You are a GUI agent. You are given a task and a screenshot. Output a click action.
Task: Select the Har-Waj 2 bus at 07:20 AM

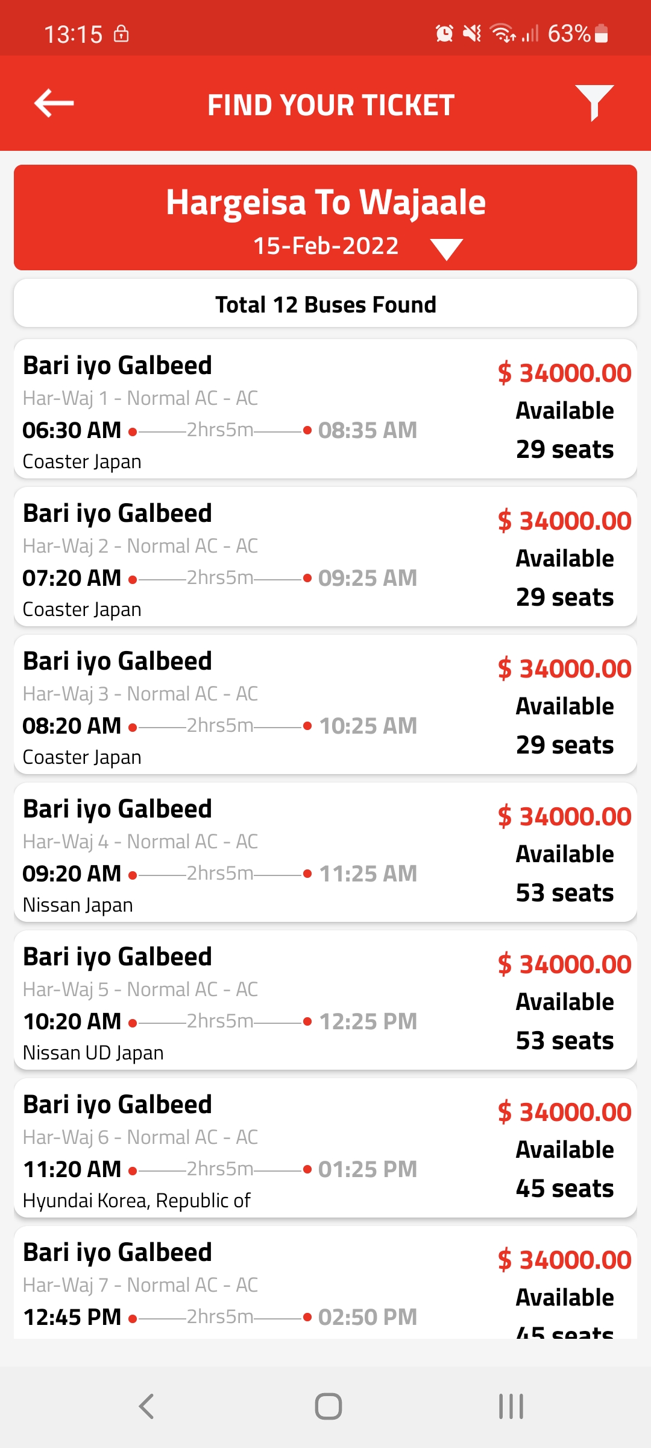click(325, 557)
